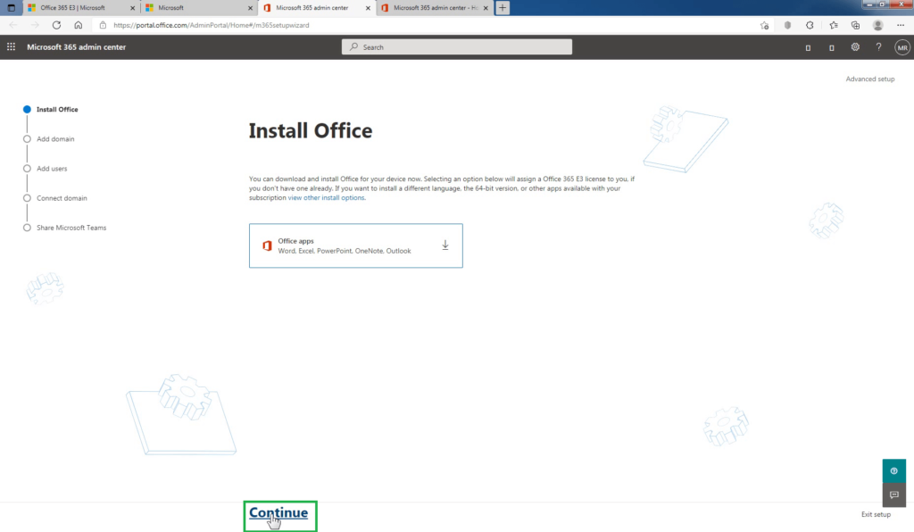
Task: Click the first header notification icon
Action: (x=808, y=48)
